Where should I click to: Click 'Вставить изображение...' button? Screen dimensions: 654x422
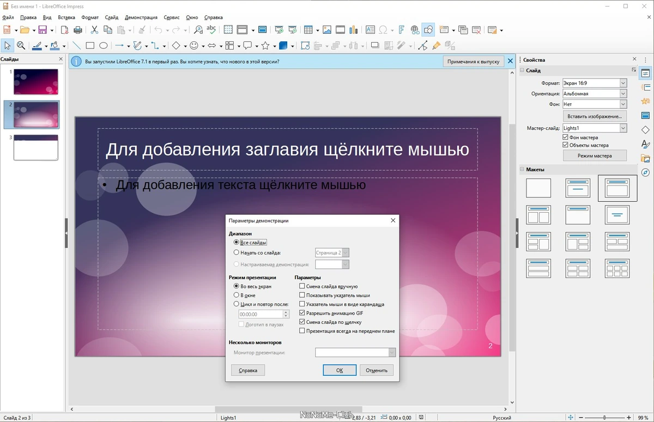pos(595,116)
